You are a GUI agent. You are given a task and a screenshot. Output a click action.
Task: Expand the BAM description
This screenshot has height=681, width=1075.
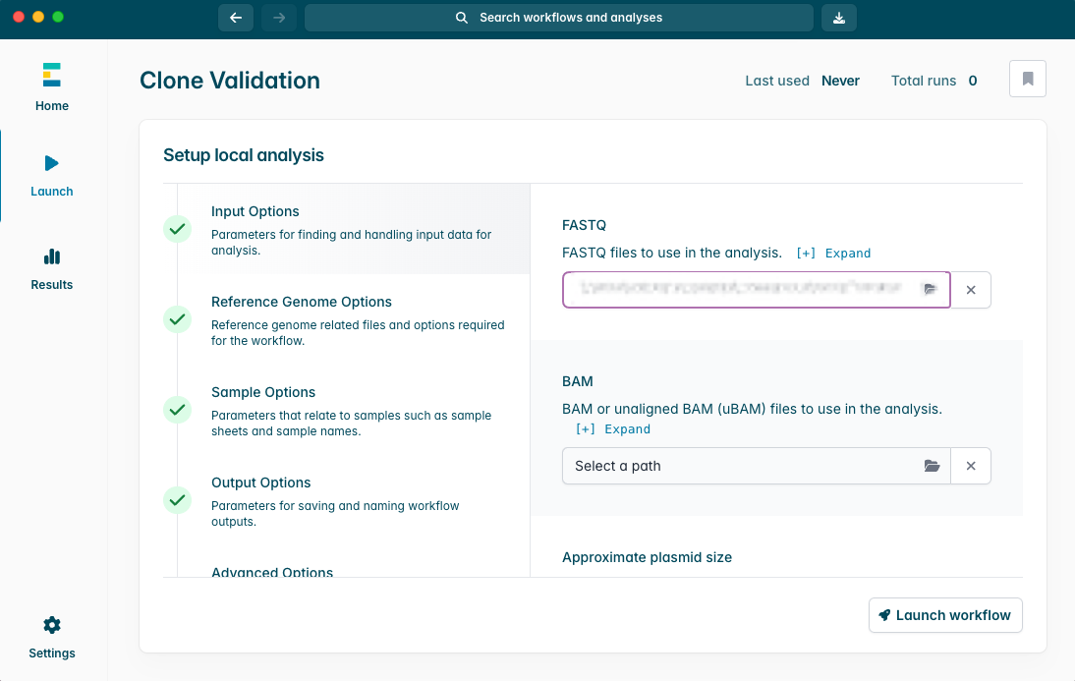(x=613, y=428)
